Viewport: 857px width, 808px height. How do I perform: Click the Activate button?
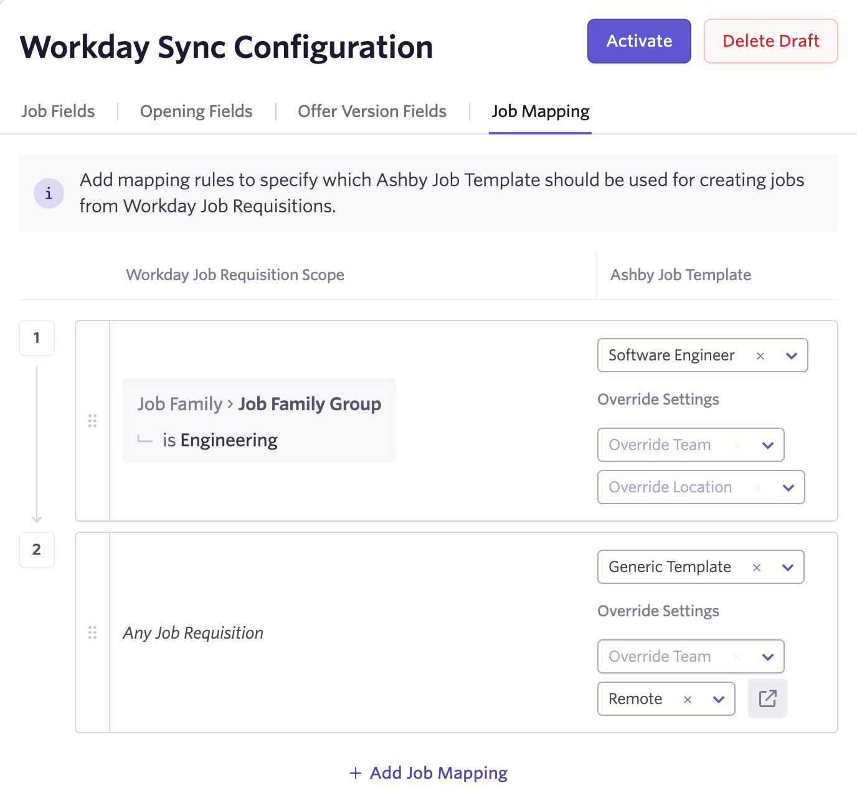point(638,41)
